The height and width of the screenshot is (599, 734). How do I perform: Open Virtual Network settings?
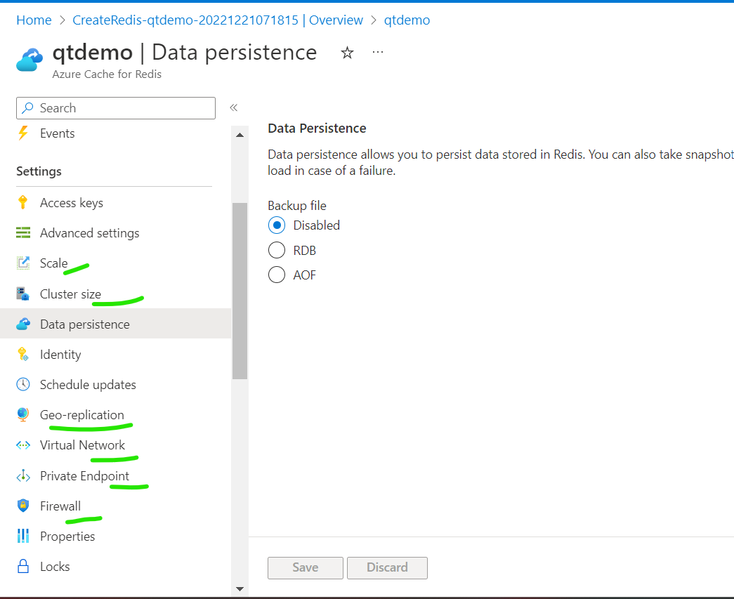click(82, 445)
